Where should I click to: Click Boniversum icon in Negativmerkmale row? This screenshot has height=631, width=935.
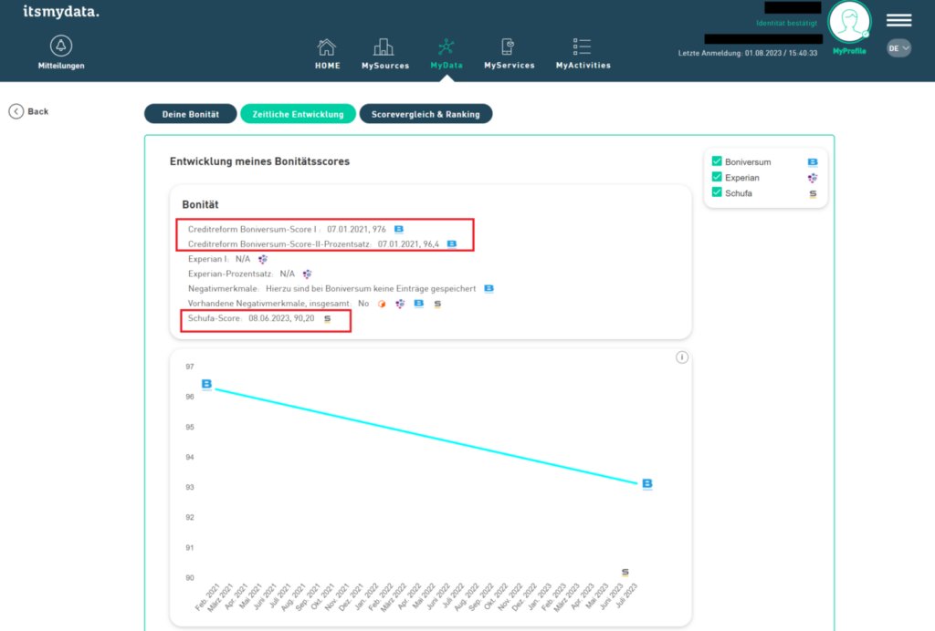click(x=489, y=289)
